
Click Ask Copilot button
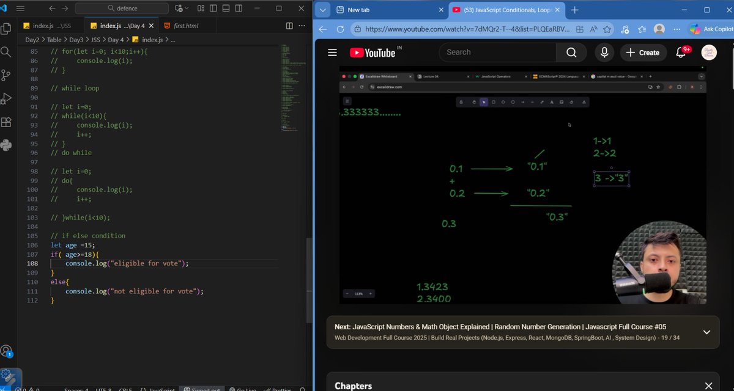pos(711,29)
